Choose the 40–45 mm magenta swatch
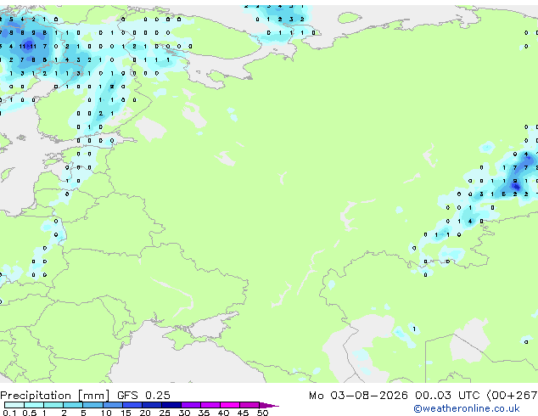The height and width of the screenshot is (416, 538). point(230,405)
